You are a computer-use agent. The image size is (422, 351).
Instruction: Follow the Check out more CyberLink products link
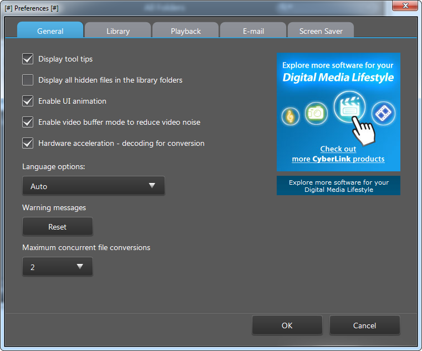coord(338,154)
